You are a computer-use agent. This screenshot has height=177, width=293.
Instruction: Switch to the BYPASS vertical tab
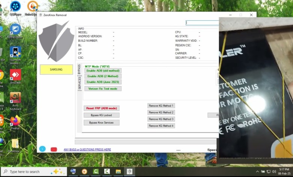[x=79, y=69]
